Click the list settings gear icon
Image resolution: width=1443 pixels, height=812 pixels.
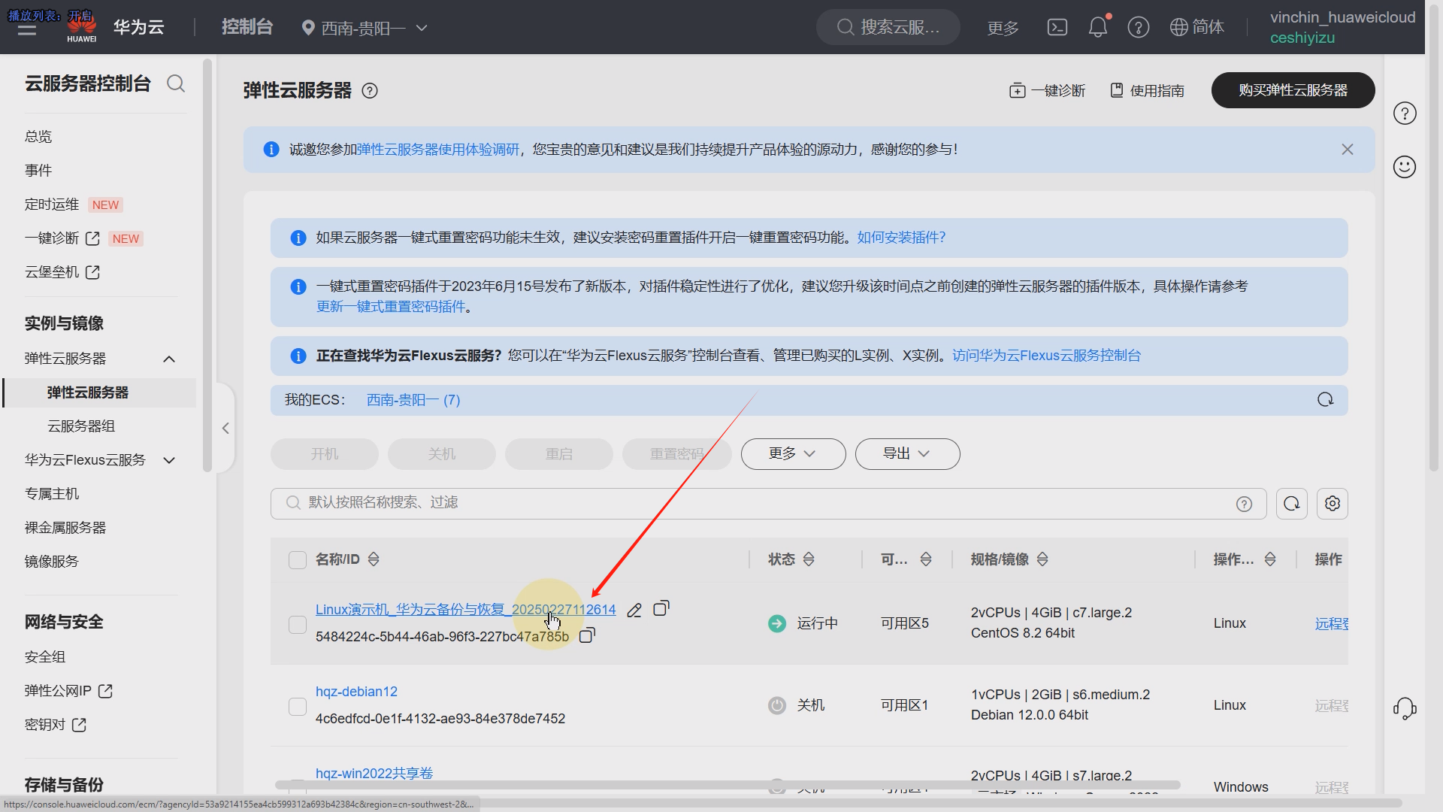[1332, 504]
